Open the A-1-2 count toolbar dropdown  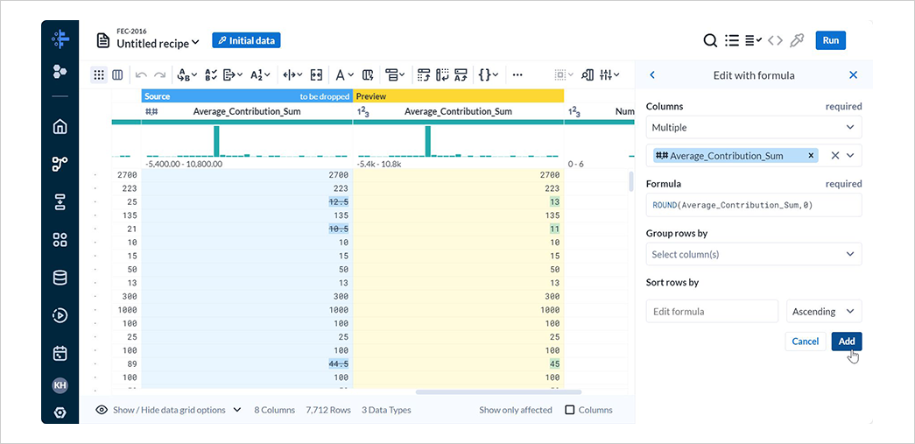[x=260, y=74]
